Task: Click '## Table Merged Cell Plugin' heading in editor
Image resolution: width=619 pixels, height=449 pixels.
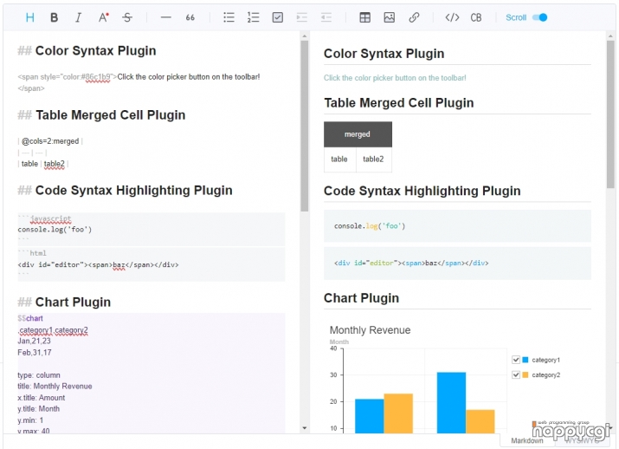Action: coord(101,115)
